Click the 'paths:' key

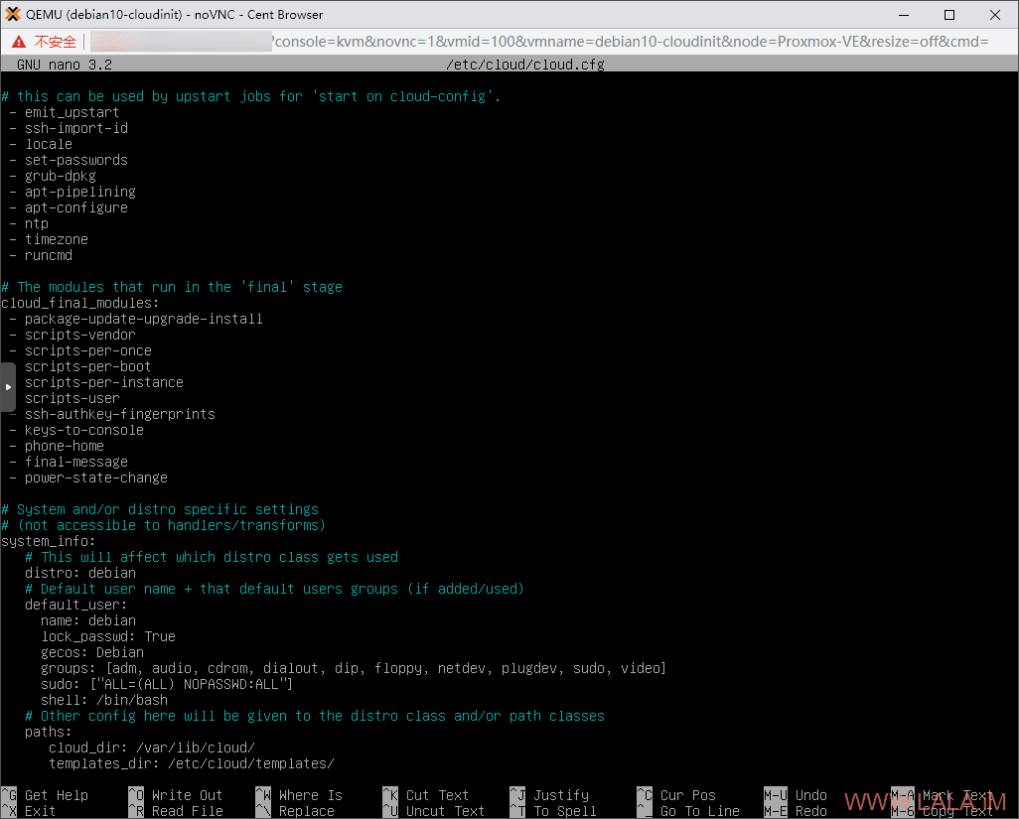point(48,732)
